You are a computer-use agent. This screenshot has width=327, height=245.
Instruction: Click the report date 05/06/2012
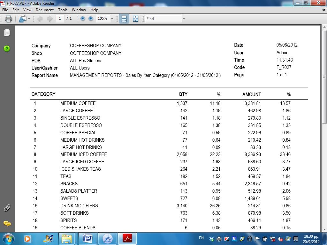(x=287, y=45)
